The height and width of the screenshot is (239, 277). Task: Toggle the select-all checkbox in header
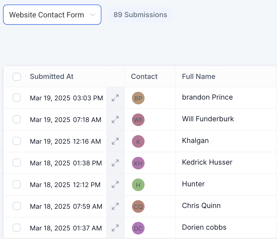point(17,77)
